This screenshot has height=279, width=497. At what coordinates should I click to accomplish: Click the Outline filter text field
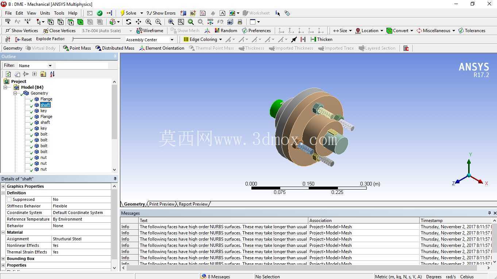[x=82, y=65]
